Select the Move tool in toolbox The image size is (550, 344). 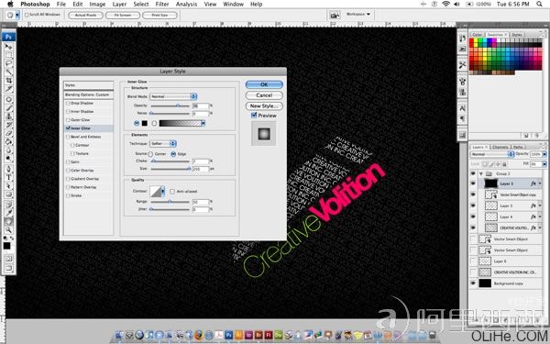[8, 47]
